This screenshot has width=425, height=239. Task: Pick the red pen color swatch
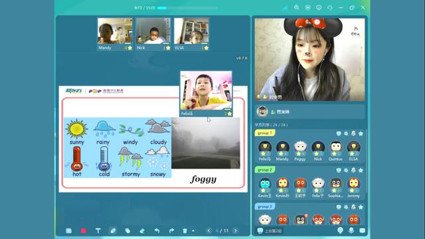coord(84,230)
